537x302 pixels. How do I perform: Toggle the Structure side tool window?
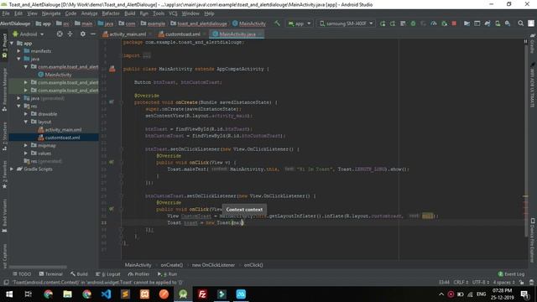pyautogui.click(x=4, y=137)
